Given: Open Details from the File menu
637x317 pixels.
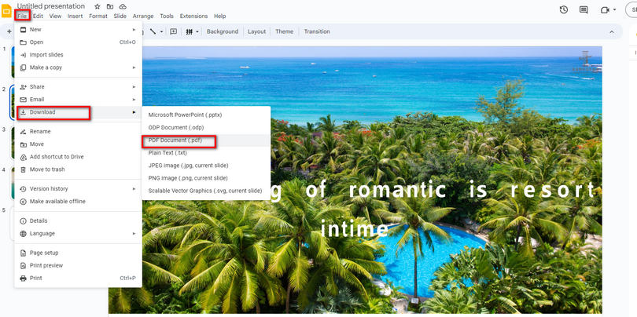Looking at the screenshot, I should (78, 220).
